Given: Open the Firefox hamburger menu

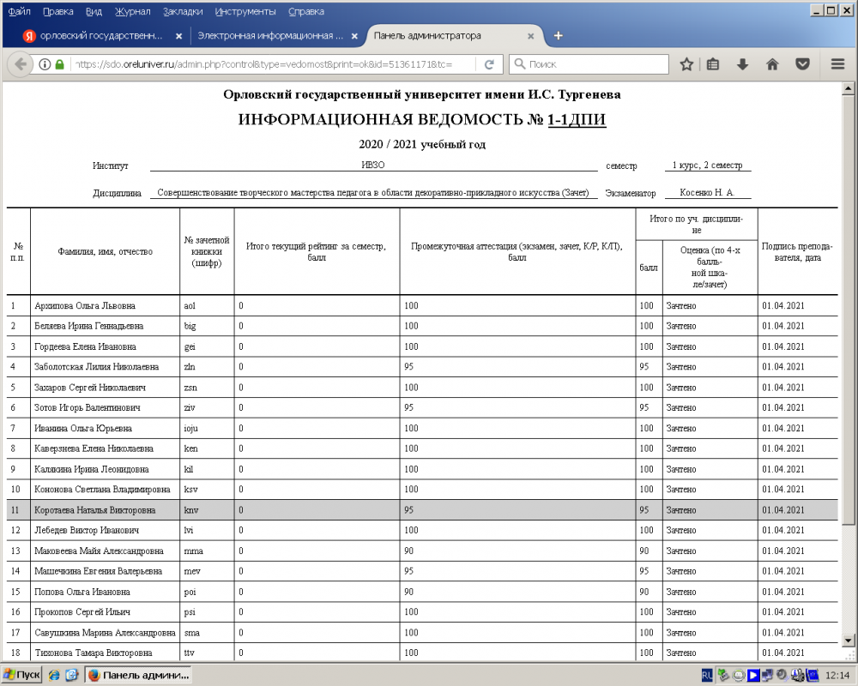Looking at the screenshot, I should (838, 64).
